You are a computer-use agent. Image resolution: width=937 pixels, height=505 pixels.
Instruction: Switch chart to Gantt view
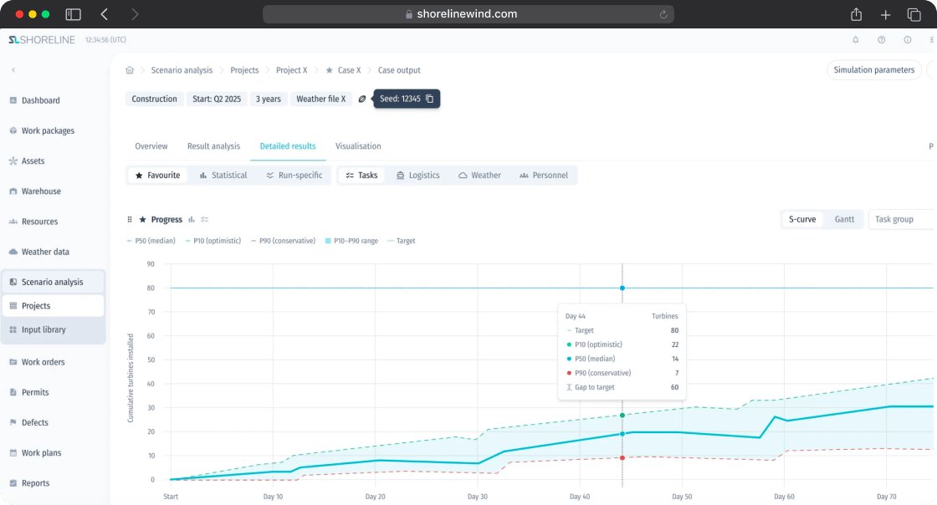pyautogui.click(x=844, y=220)
